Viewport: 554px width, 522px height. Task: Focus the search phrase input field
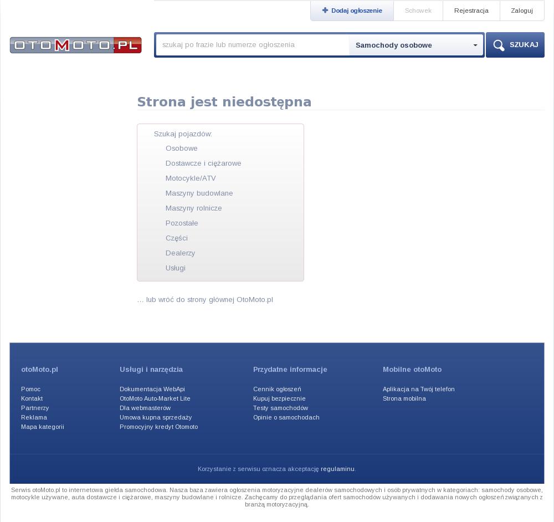coord(252,45)
